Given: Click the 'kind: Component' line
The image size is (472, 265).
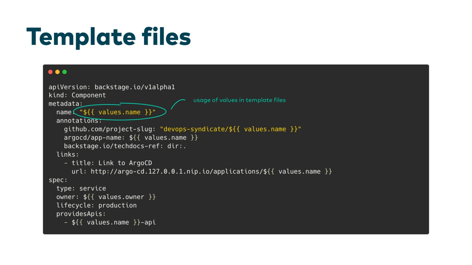Looking at the screenshot, I should [x=77, y=95].
